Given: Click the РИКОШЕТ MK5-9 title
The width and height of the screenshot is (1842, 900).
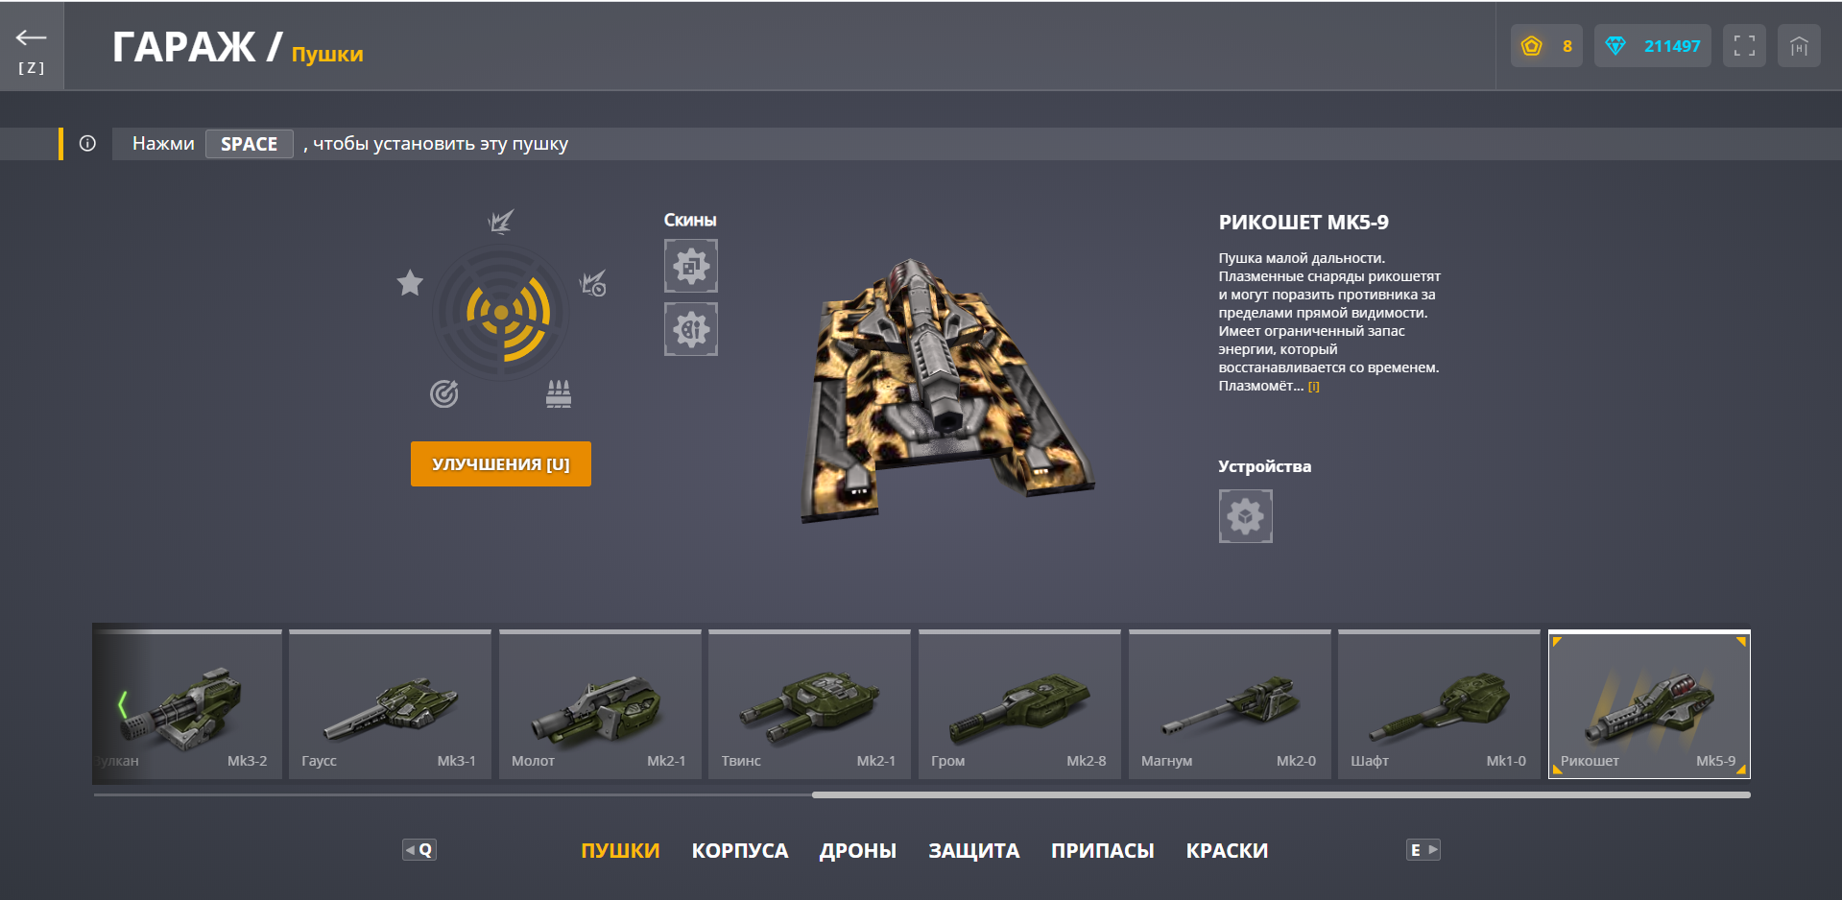Looking at the screenshot, I should coord(1304,223).
